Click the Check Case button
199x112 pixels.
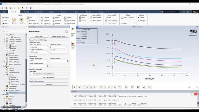coord(39,36)
